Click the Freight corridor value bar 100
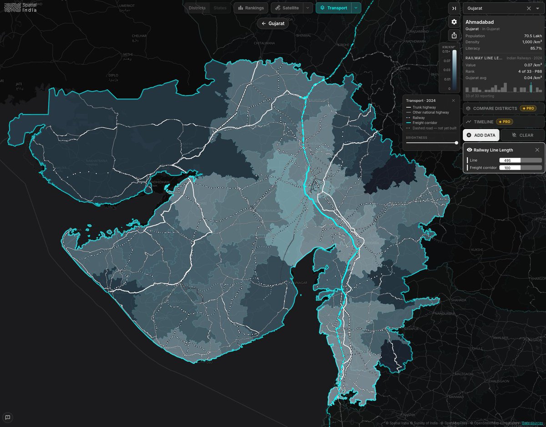The image size is (546, 427). click(521, 168)
